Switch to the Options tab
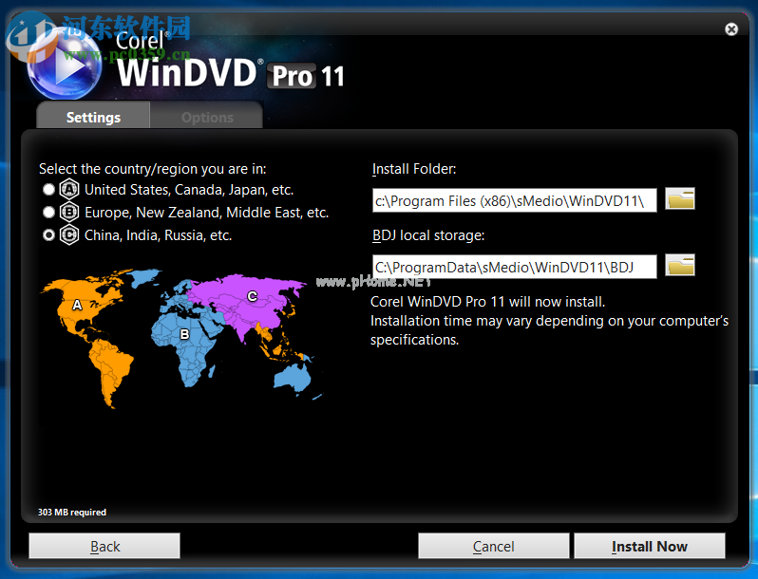Image resolution: width=758 pixels, height=579 pixels. click(x=207, y=117)
